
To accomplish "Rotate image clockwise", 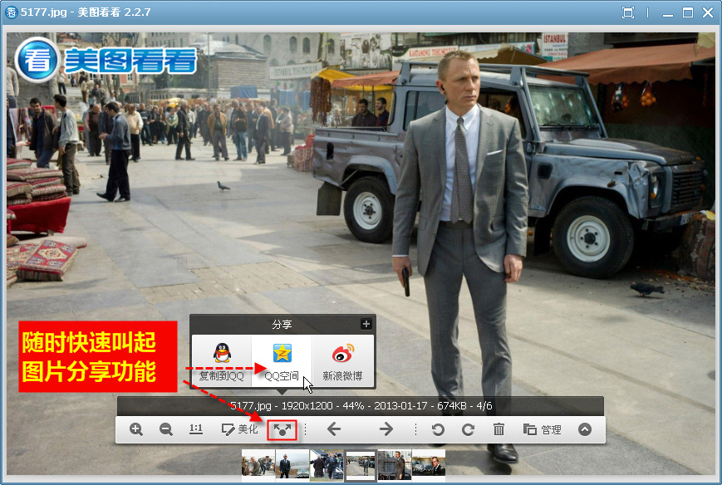I will coord(469,430).
